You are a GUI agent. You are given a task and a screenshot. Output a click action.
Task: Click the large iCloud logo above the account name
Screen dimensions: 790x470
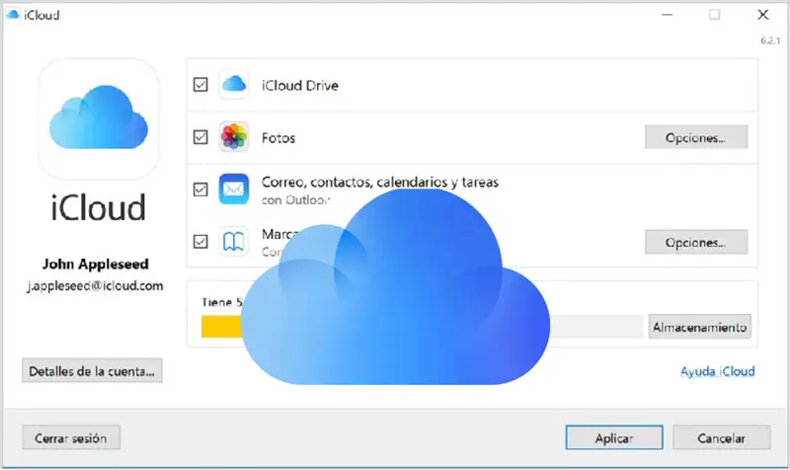click(99, 118)
